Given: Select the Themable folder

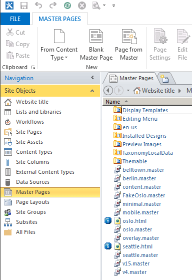Looking at the screenshot, I should pos(130,161).
